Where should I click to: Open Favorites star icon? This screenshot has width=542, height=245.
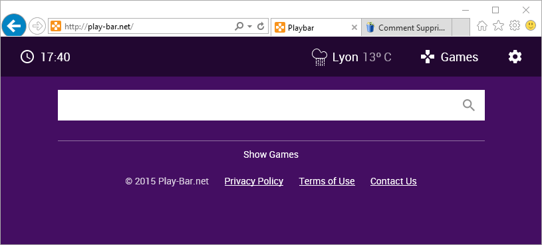coord(498,25)
